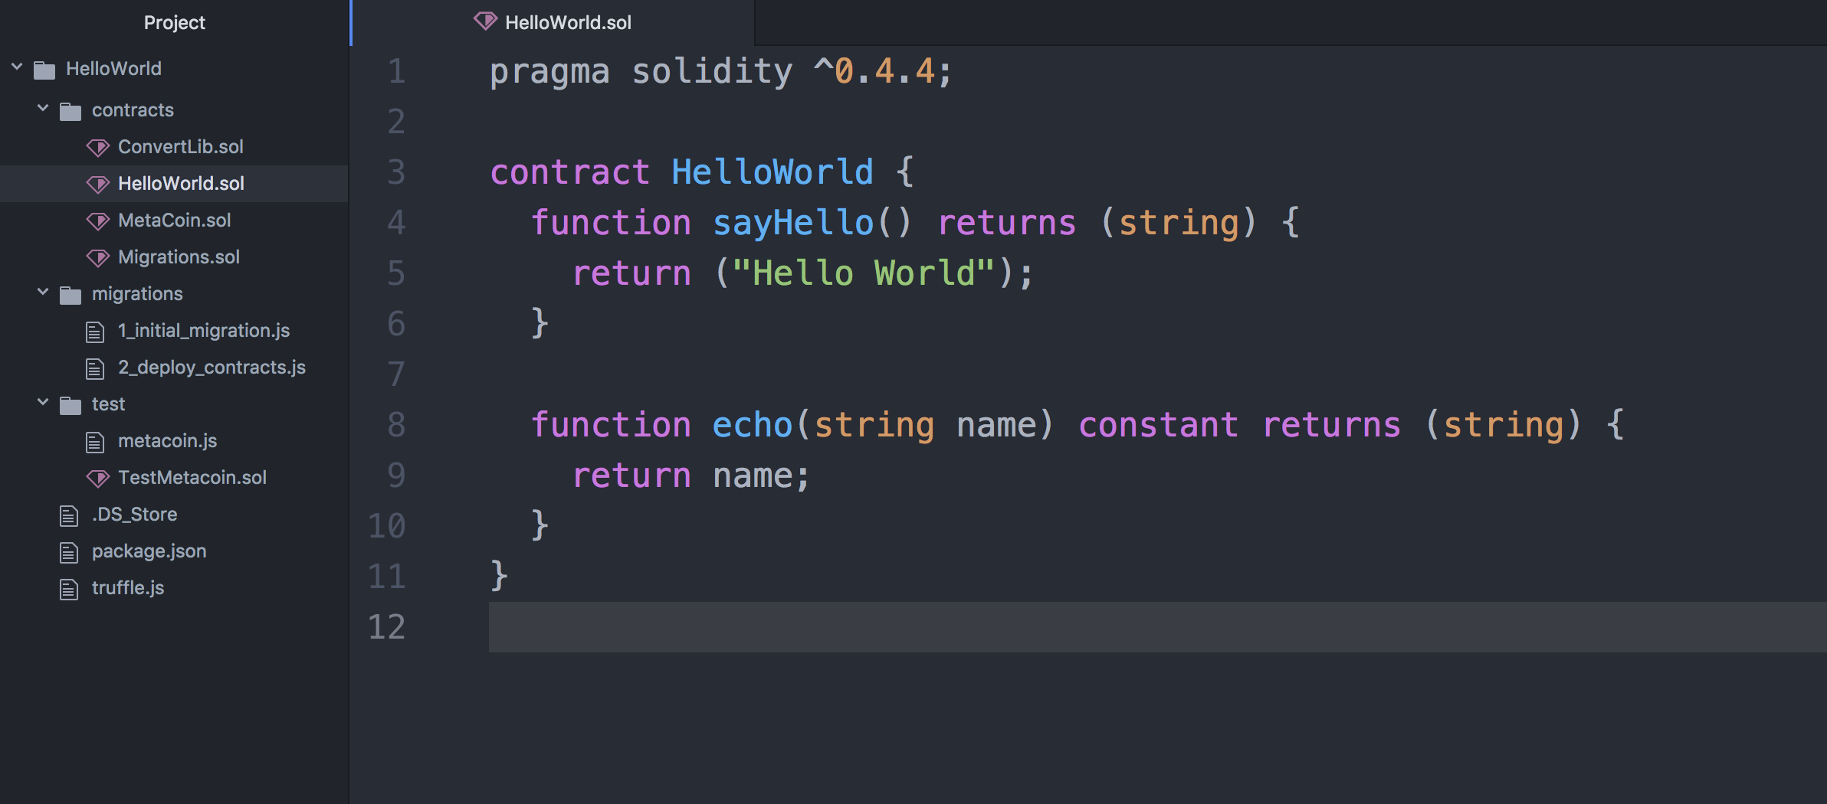Click the Migrations.sol Solidity file icon
1827x804 pixels.
pyautogui.click(x=98, y=257)
